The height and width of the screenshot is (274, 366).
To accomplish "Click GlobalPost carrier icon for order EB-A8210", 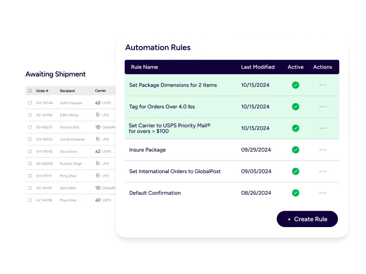I will click(x=98, y=127).
